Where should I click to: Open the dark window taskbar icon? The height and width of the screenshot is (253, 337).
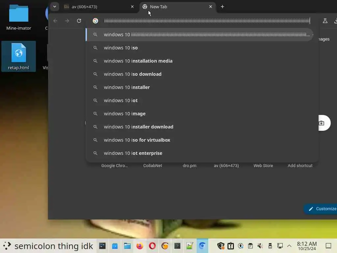[102, 246]
